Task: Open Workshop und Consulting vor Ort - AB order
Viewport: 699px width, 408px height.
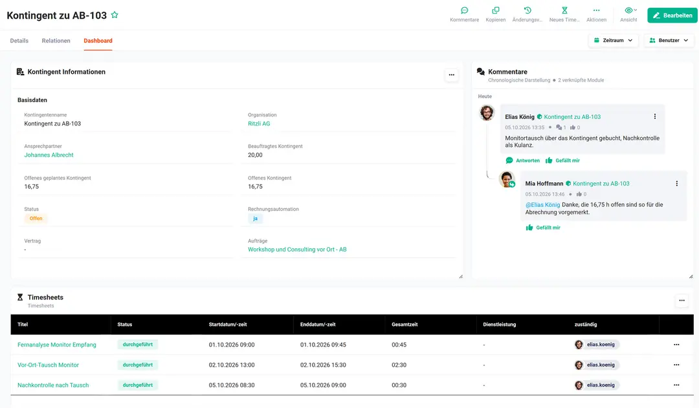Action: [x=297, y=250]
